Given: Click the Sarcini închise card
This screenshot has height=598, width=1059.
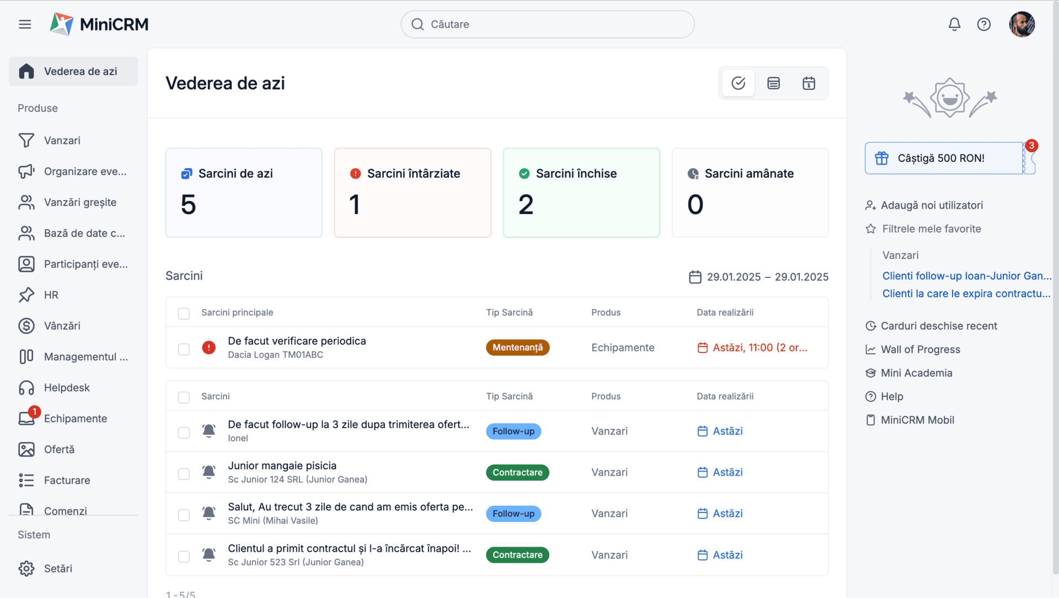Looking at the screenshot, I should tap(581, 193).
